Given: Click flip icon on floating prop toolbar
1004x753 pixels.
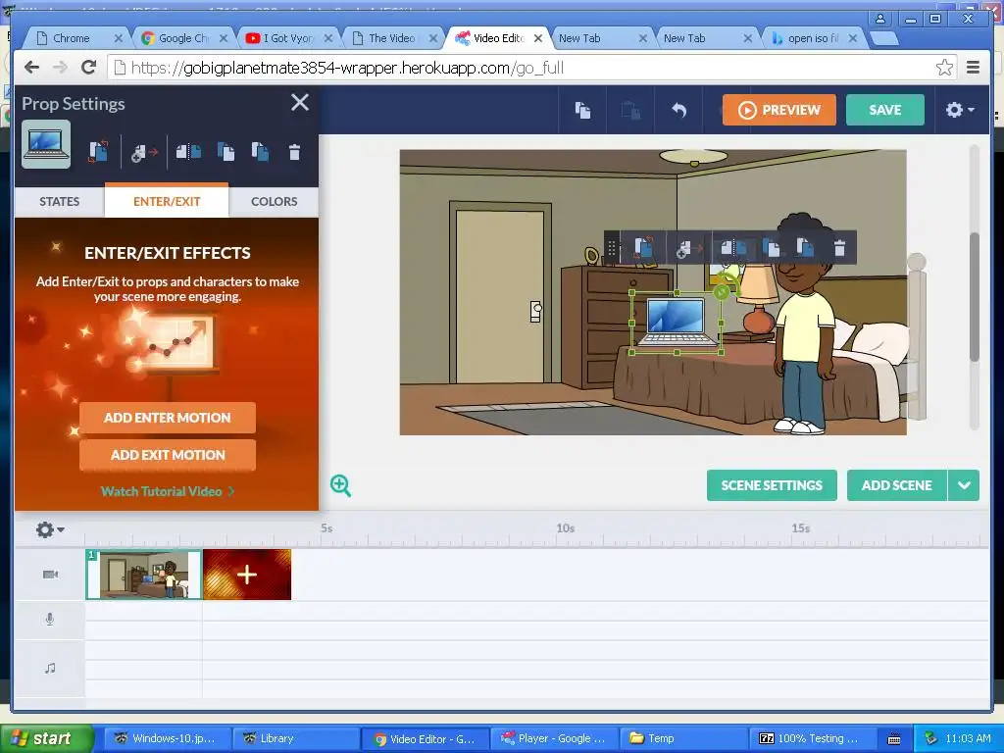Looking at the screenshot, I should tap(733, 247).
